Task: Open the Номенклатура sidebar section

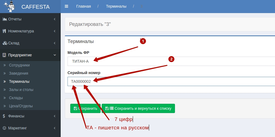Action: [30, 31]
